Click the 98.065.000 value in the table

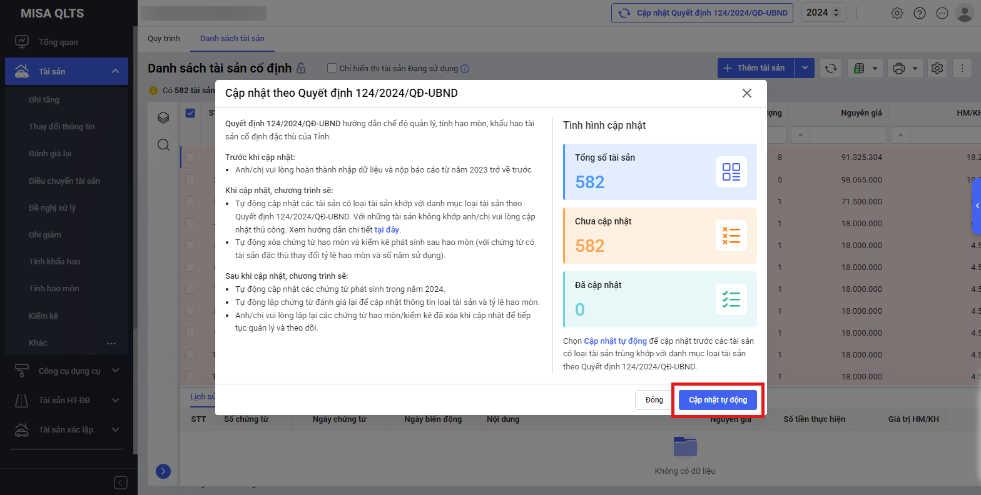pyautogui.click(x=862, y=180)
